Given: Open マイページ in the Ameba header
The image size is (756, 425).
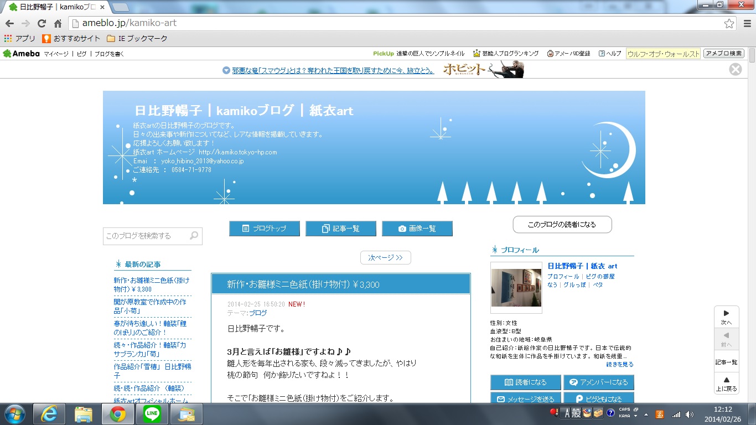Looking at the screenshot, I should click(56, 54).
